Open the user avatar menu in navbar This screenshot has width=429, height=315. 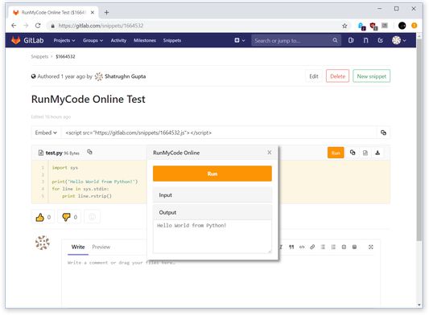click(398, 40)
